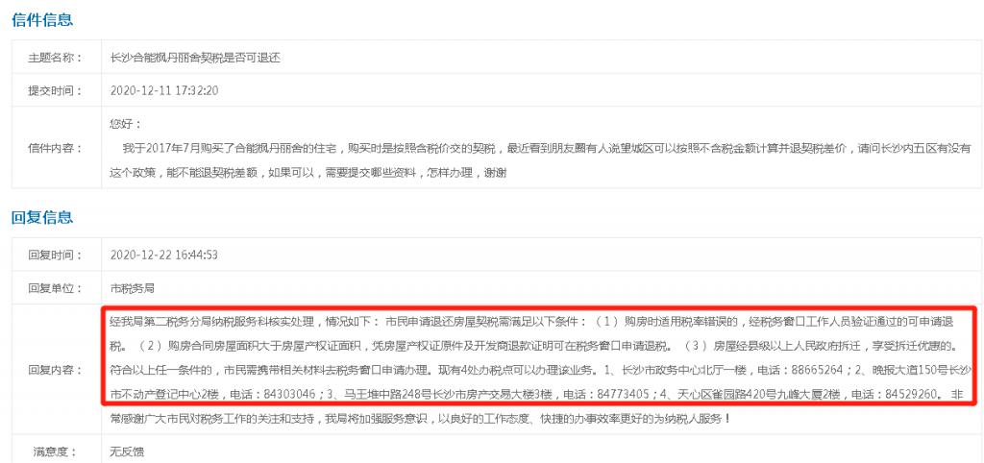984x463 pixels.
Task: Select the 回复内容 label cell
Action: [56, 370]
